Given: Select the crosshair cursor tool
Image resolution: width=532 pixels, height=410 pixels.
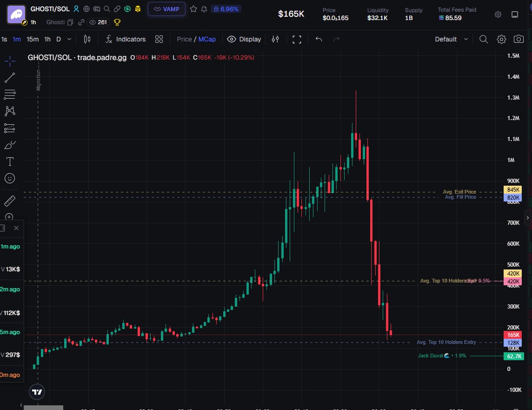Looking at the screenshot, I should click(x=10, y=61).
